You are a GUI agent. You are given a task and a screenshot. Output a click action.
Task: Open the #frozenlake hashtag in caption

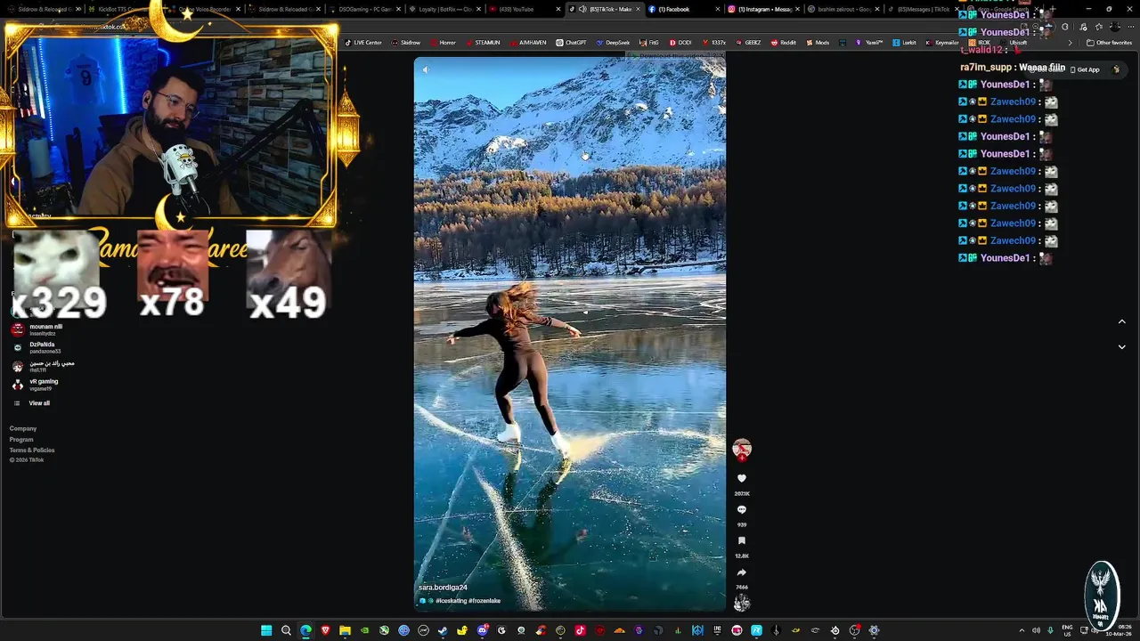pyautogui.click(x=484, y=601)
